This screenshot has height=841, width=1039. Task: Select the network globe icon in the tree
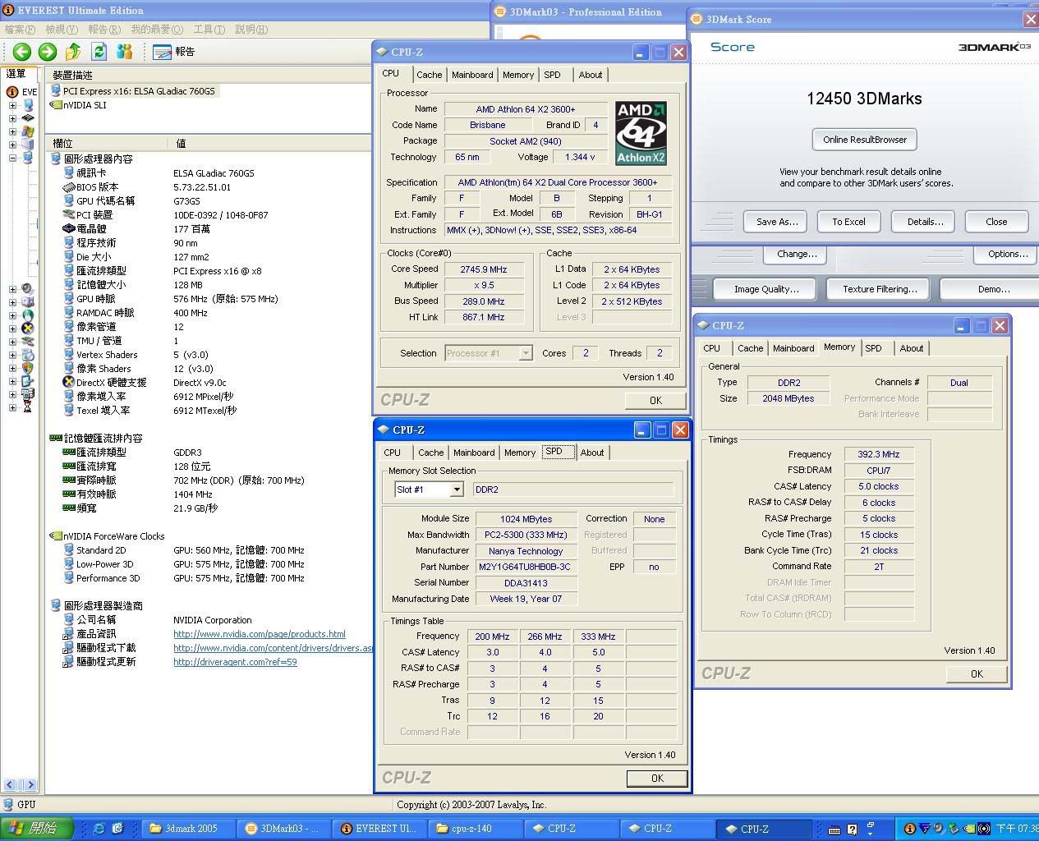[28, 315]
